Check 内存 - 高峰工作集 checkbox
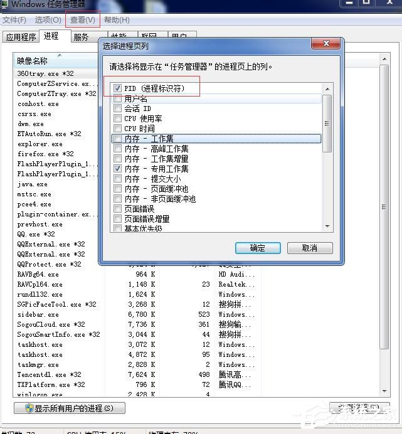Screen dimensions: 402x434 tap(117, 149)
